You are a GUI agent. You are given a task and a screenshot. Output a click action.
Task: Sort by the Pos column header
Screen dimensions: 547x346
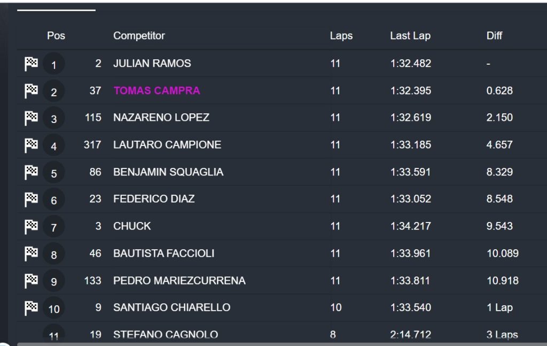[x=56, y=36]
